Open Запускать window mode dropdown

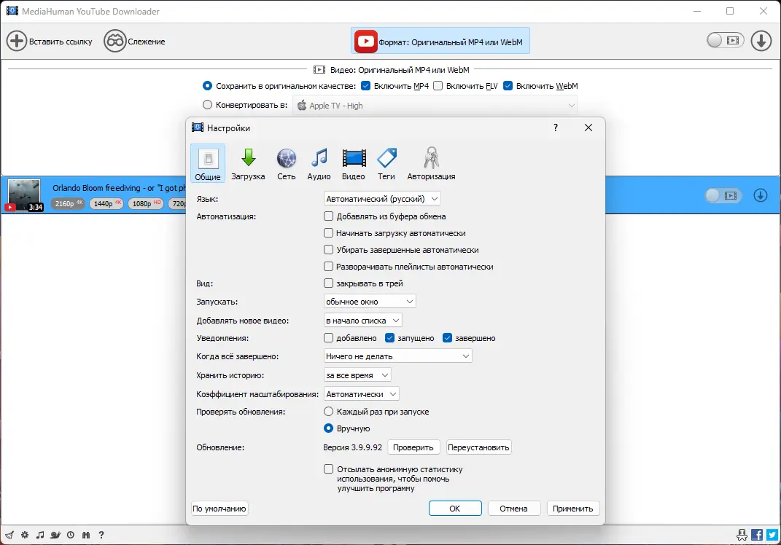(x=370, y=302)
